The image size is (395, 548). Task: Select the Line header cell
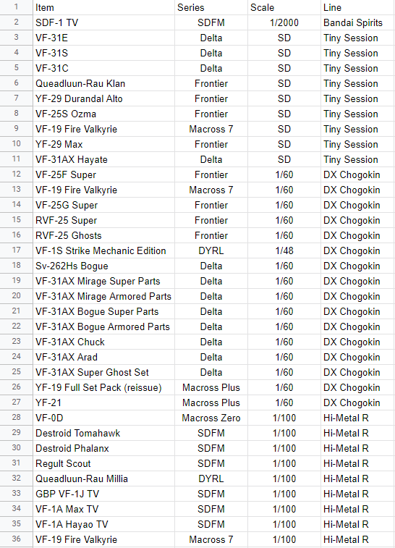click(x=357, y=7)
